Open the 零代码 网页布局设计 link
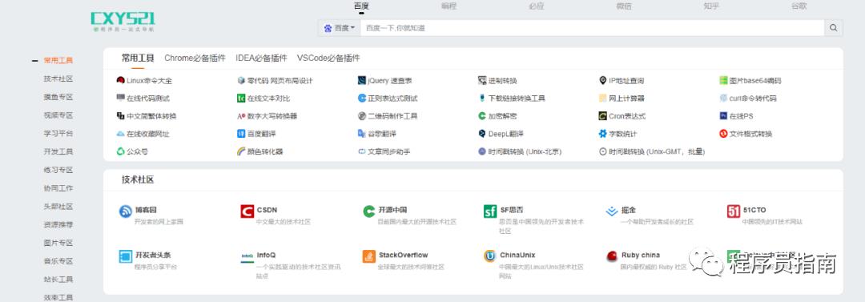Screen dimensions: 865x302 (280, 81)
